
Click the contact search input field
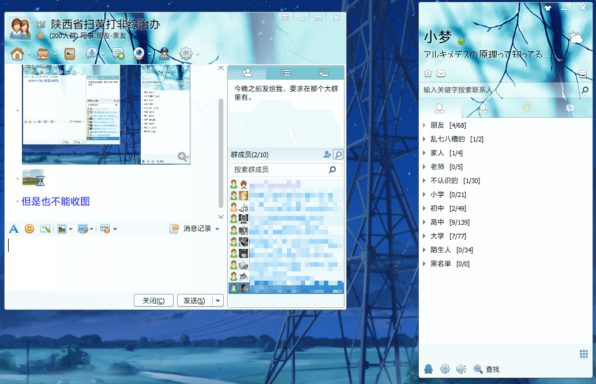click(499, 90)
